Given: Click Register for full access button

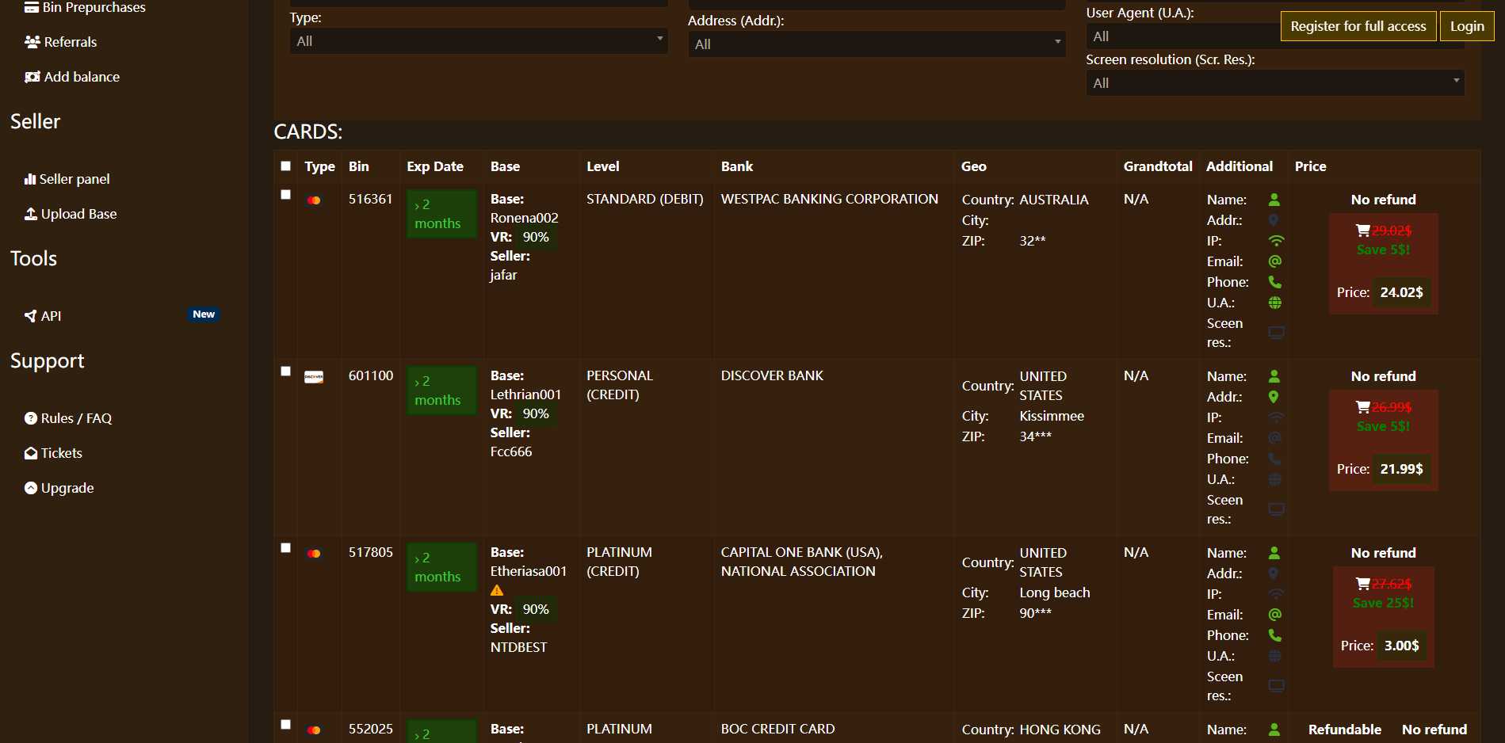Looking at the screenshot, I should coord(1358,26).
